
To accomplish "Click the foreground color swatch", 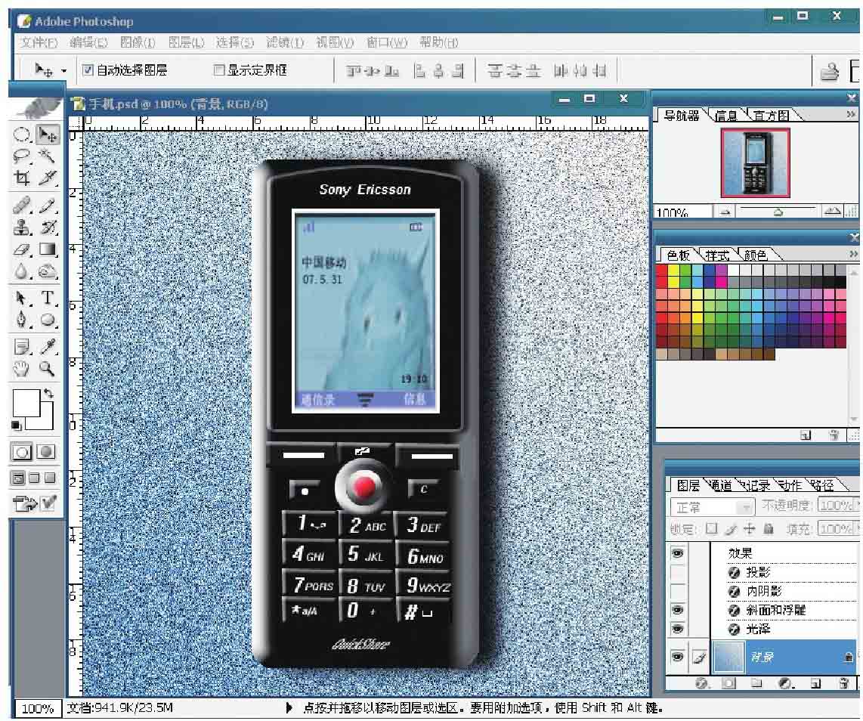I will point(26,403).
